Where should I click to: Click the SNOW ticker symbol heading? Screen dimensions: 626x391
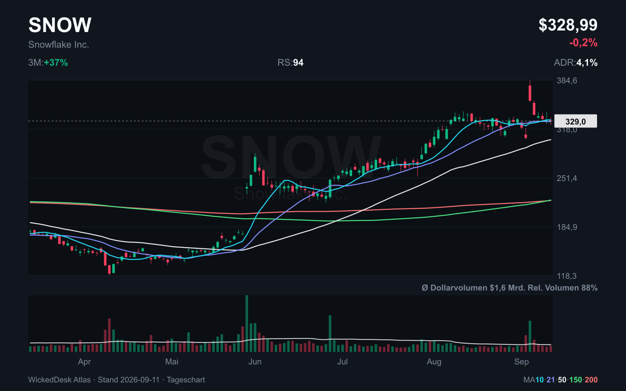pos(60,25)
